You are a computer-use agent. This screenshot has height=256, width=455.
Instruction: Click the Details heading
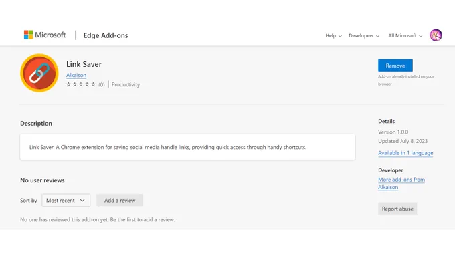point(386,121)
